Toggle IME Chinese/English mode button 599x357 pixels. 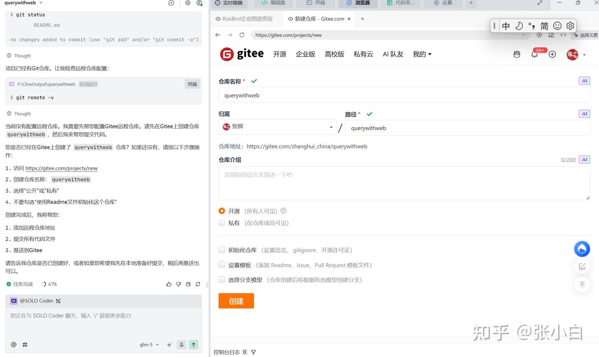(506, 26)
